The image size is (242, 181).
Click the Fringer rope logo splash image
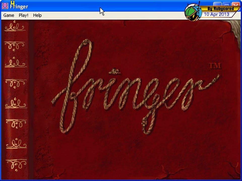[x=136, y=86]
